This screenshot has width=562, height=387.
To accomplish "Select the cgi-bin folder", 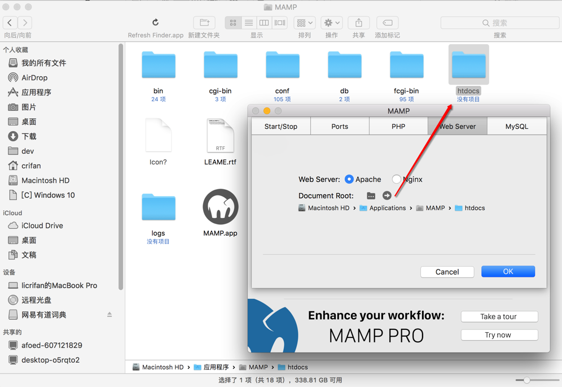I will click(x=221, y=66).
